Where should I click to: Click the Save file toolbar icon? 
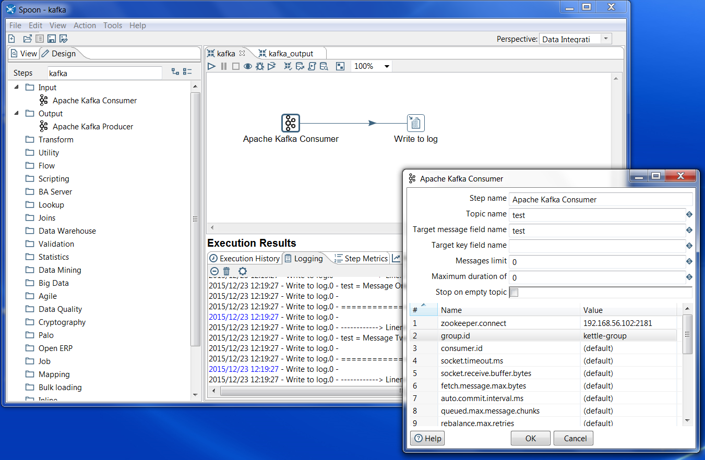(x=52, y=39)
